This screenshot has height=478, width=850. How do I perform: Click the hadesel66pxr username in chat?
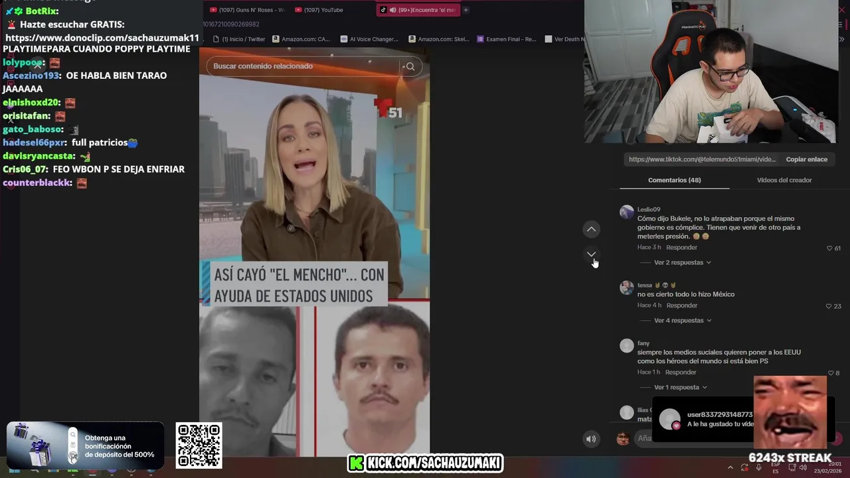tap(34, 143)
